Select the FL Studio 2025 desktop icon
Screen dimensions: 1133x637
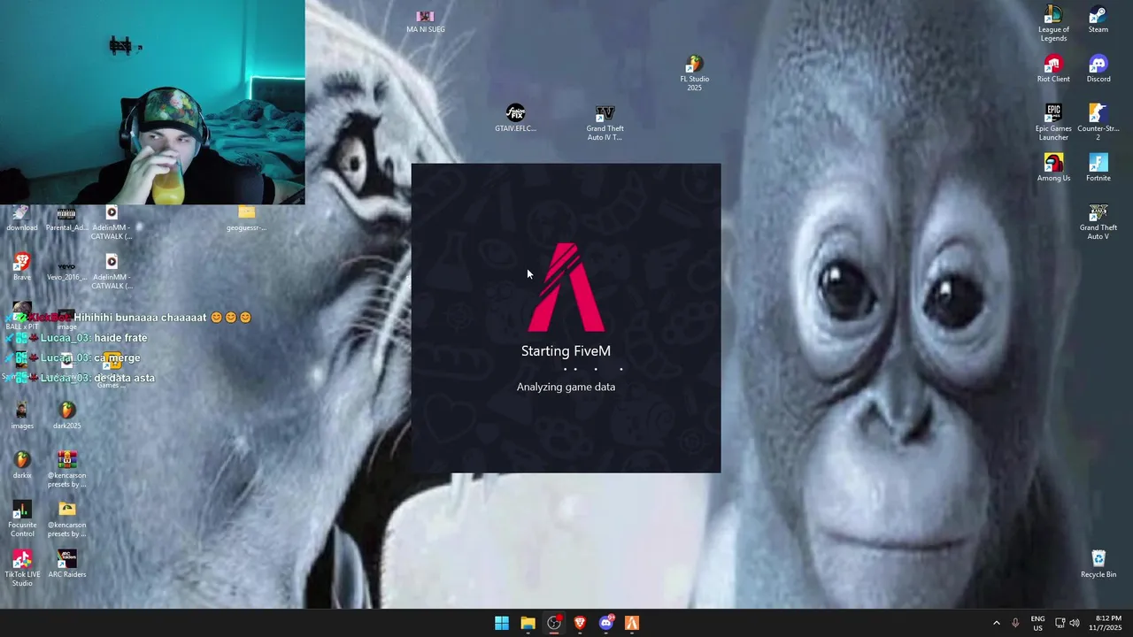694,73
